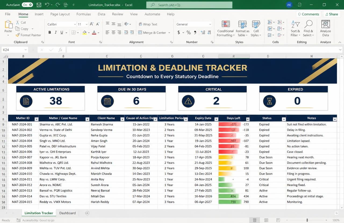The image size is (344, 223).
Task: Click the Undo arrow icon
Action: click(47, 5)
